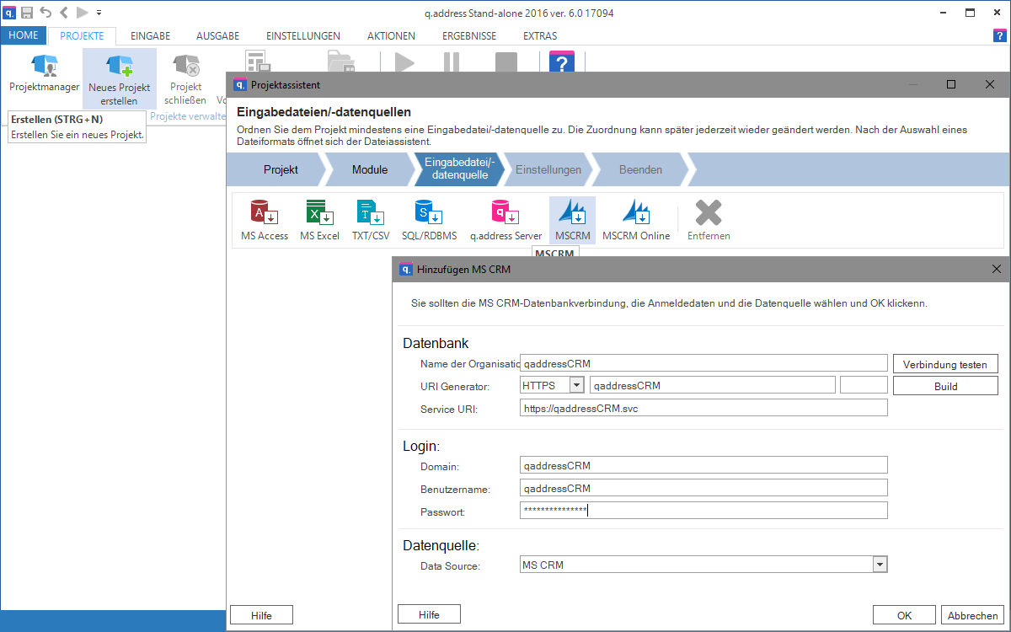
Task: Confirm the dialog with OK
Action: click(x=904, y=615)
